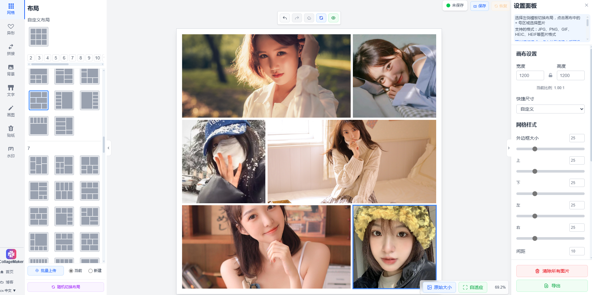Open the 背景 background panel

coord(11,70)
